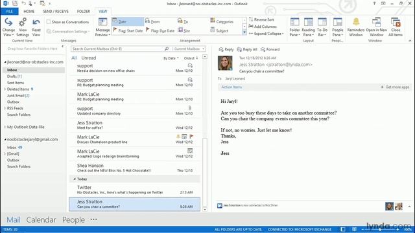Open View Settings

[23, 27]
